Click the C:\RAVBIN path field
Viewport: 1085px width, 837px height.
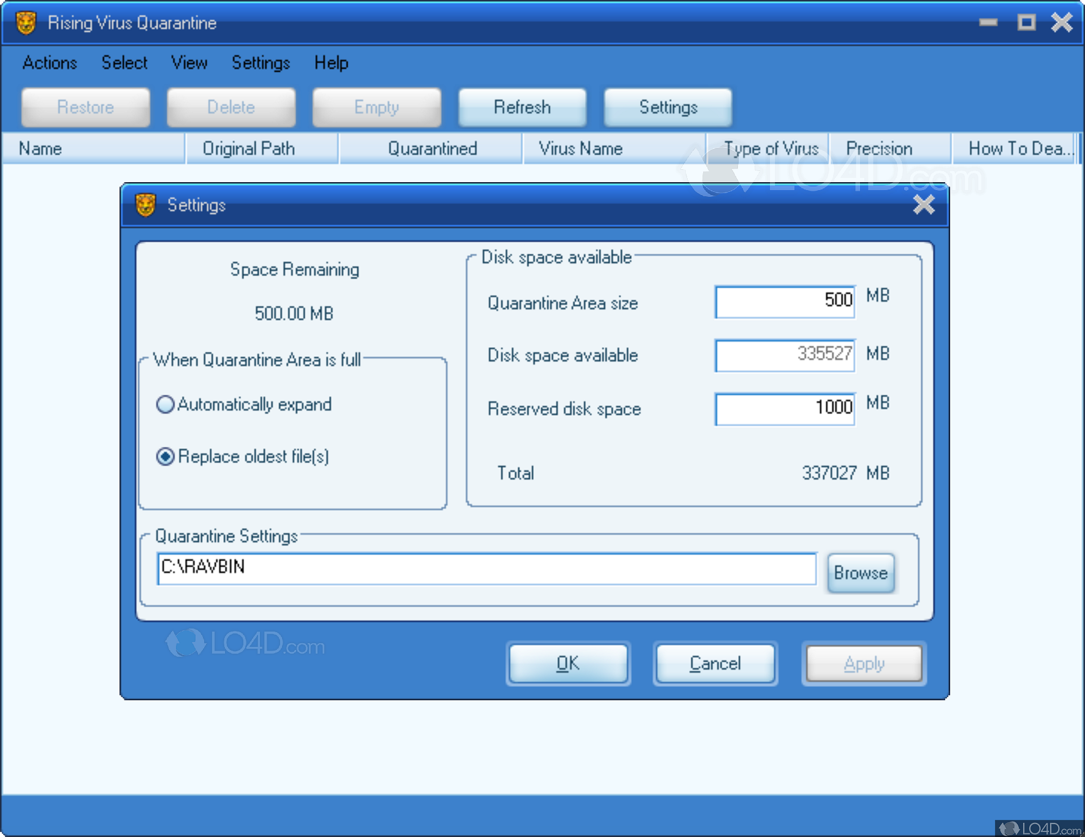tap(487, 568)
